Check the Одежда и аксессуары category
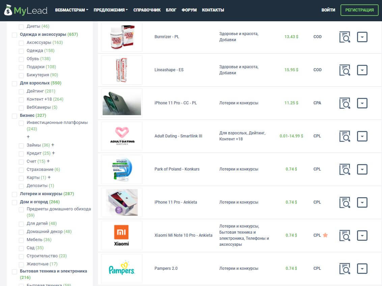The width and height of the screenshot is (382, 286). click(x=15, y=35)
